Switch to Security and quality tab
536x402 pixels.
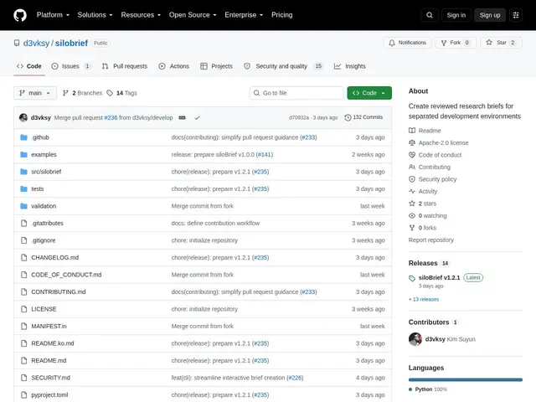coord(283,66)
